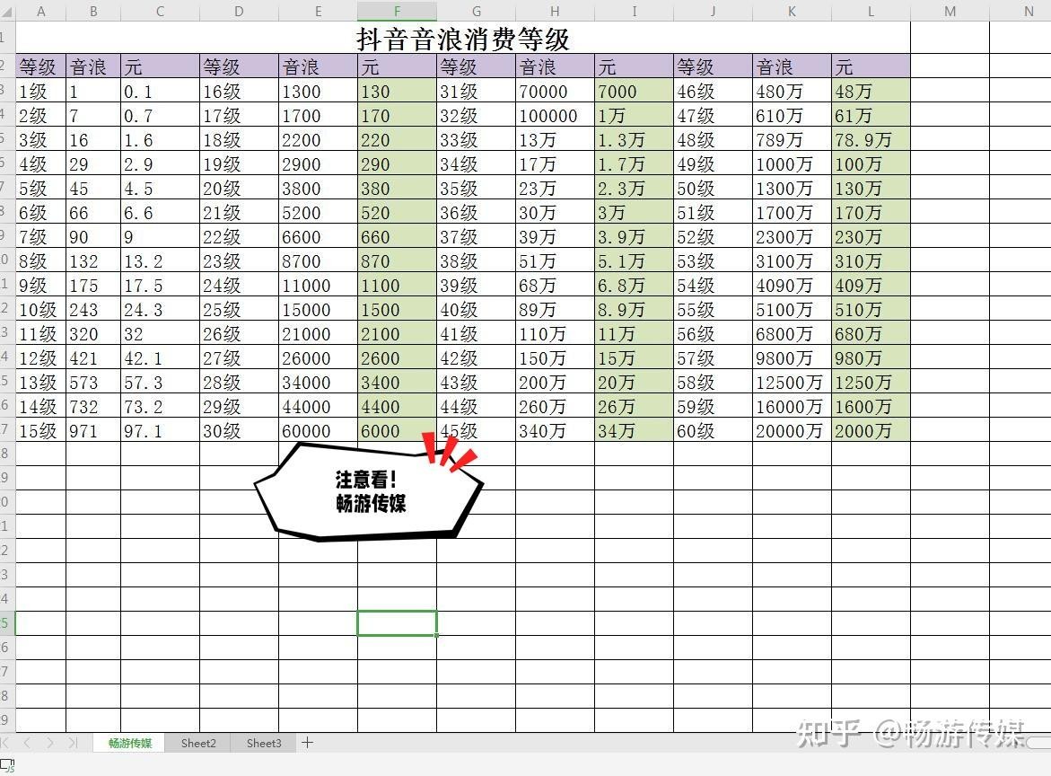The height and width of the screenshot is (776, 1051).
Task: Select column M by its header
Action: [x=950, y=11]
